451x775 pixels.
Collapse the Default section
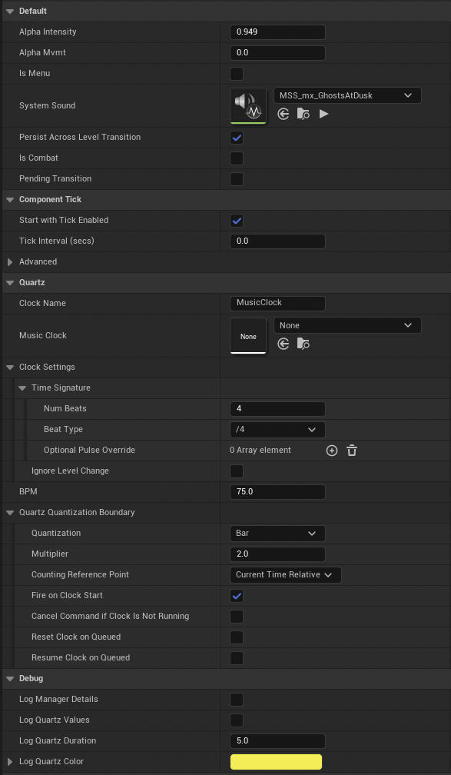(10, 11)
